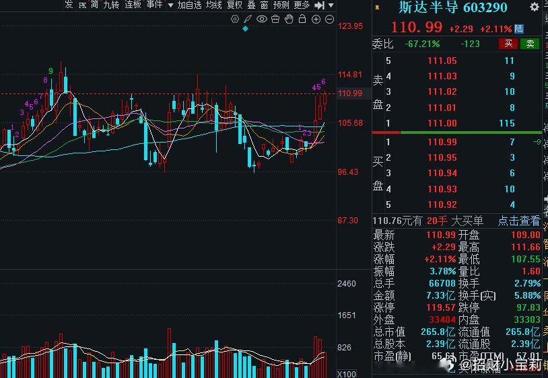Select the hand pan tool
548x378 pixels.
(x=289, y=20)
